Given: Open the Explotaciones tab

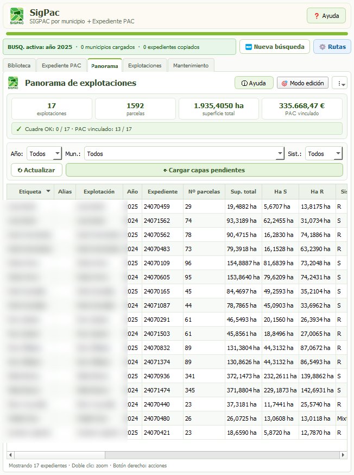Looking at the screenshot, I should click(144, 65).
